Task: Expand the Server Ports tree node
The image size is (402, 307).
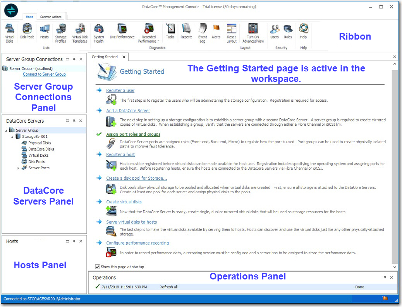Action: [18, 168]
